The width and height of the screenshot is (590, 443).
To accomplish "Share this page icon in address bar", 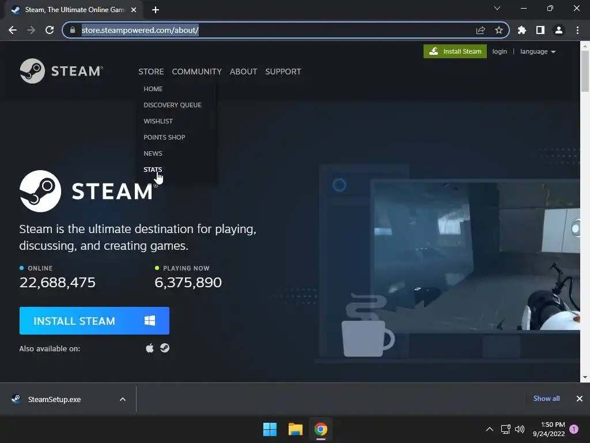I will point(480,30).
